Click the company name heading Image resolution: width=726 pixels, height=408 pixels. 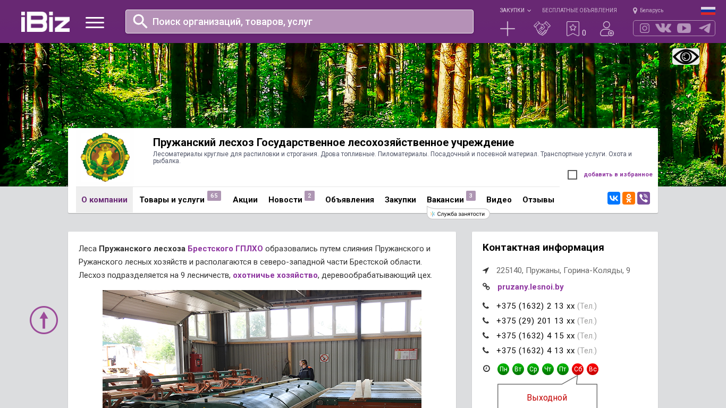[333, 142]
